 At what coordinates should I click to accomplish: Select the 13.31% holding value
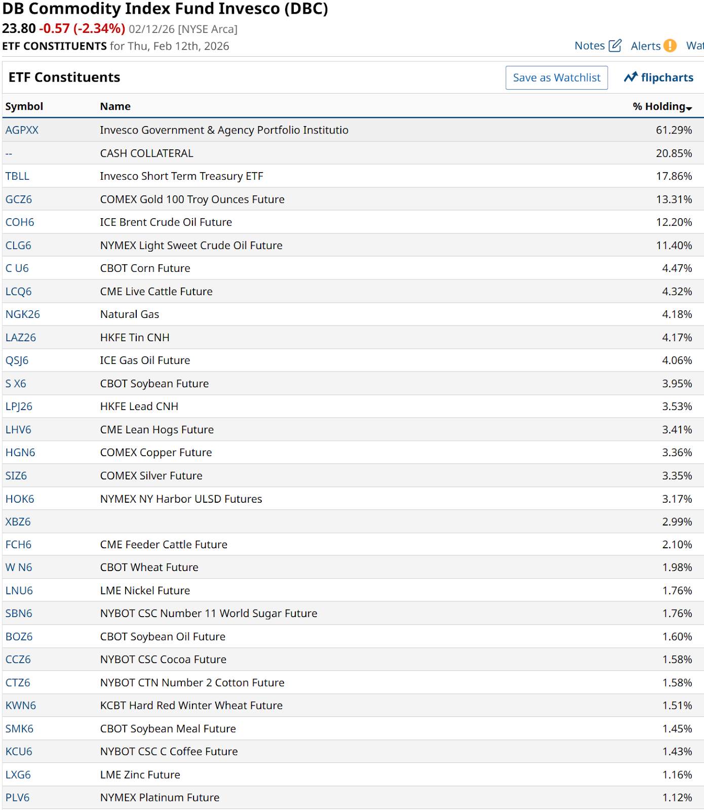pyautogui.click(x=674, y=199)
